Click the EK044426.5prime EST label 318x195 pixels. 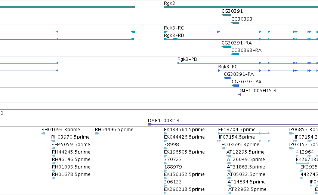(x=184, y=137)
